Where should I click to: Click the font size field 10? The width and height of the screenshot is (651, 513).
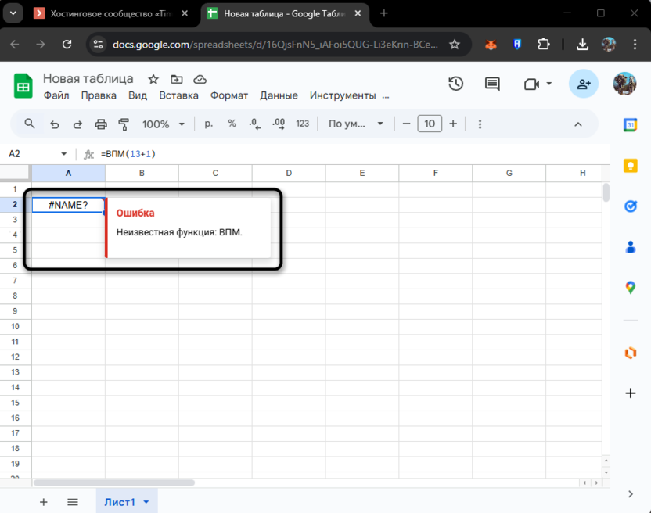(x=430, y=124)
